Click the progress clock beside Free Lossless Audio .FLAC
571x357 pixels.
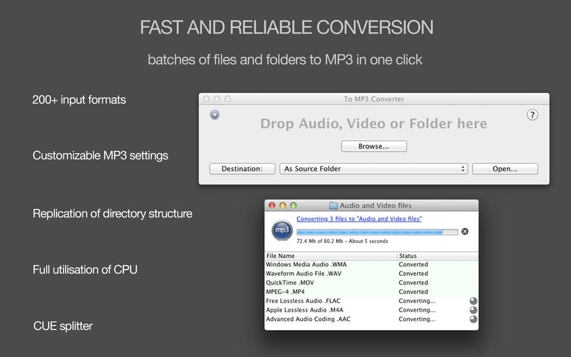click(x=473, y=301)
